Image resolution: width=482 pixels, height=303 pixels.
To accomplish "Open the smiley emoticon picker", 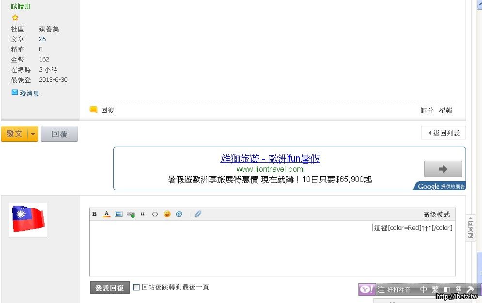I will 167,214.
